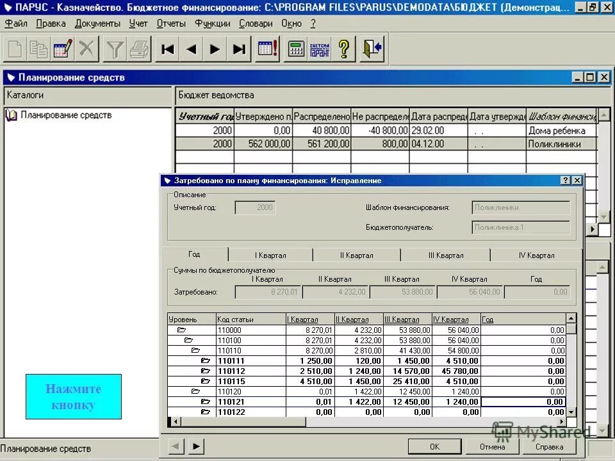Click the Код статьи column header
The height and width of the screenshot is (461, 615).
point(250,319)
